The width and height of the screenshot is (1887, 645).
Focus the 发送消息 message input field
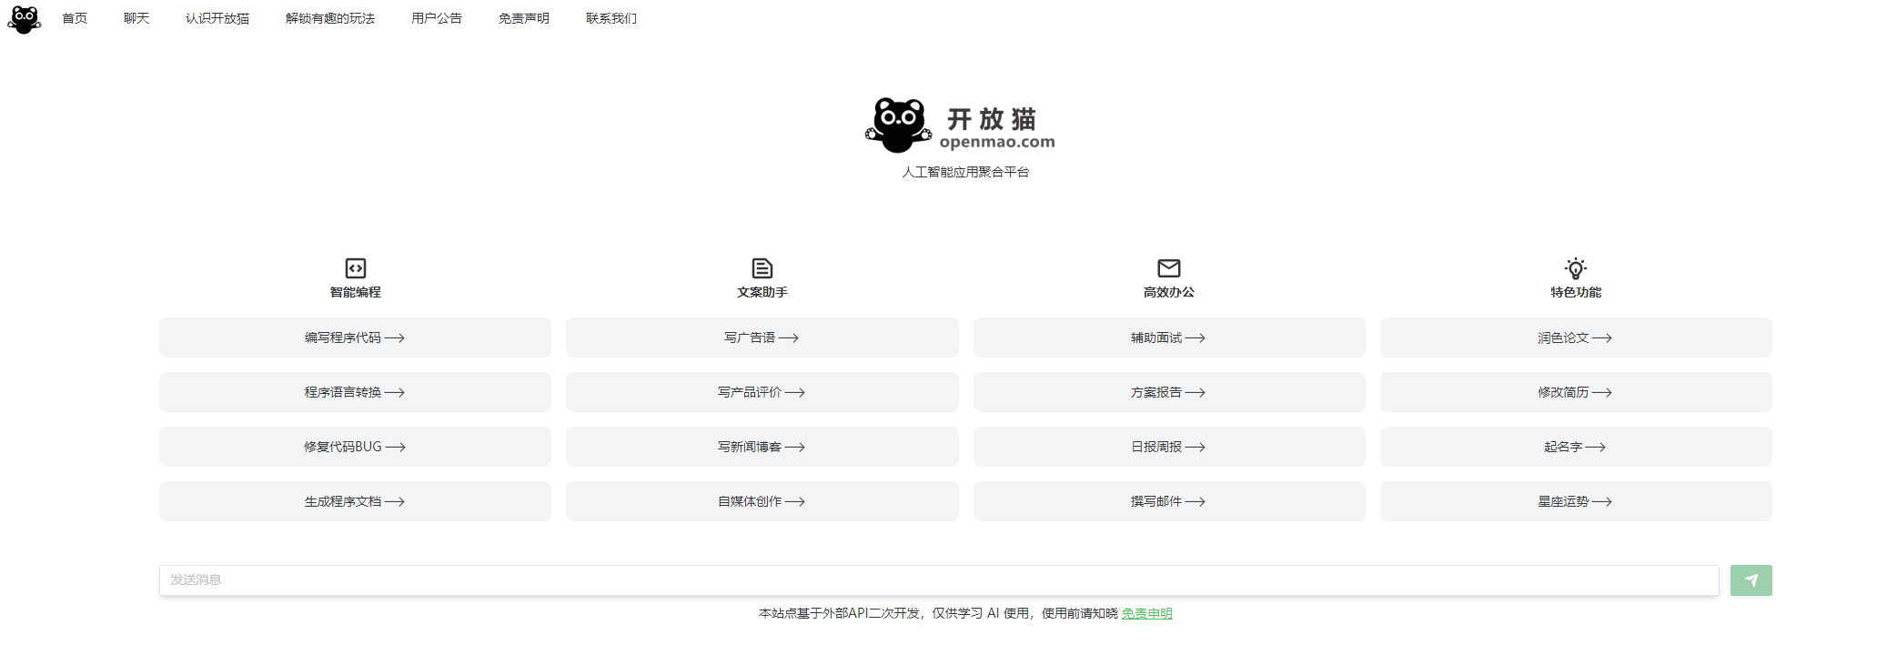click(937, 579)
